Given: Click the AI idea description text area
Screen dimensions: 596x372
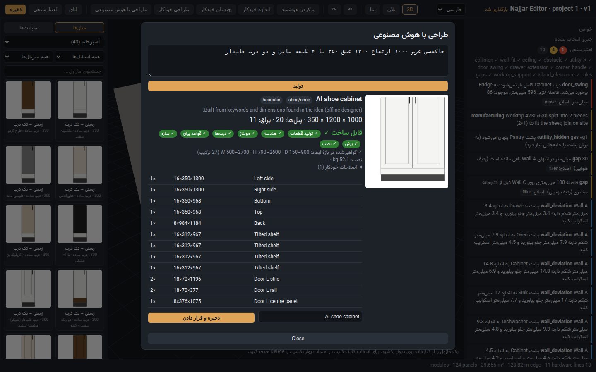Looking at the screenshot, I should coord(298,61).
